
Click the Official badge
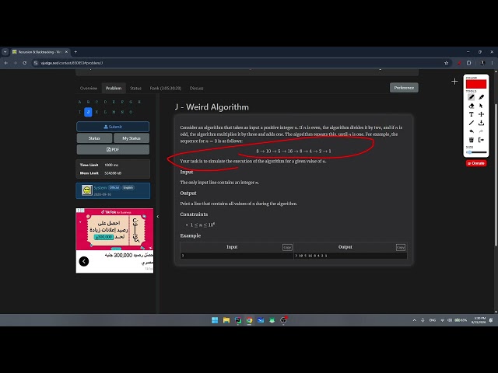point(114,188)
